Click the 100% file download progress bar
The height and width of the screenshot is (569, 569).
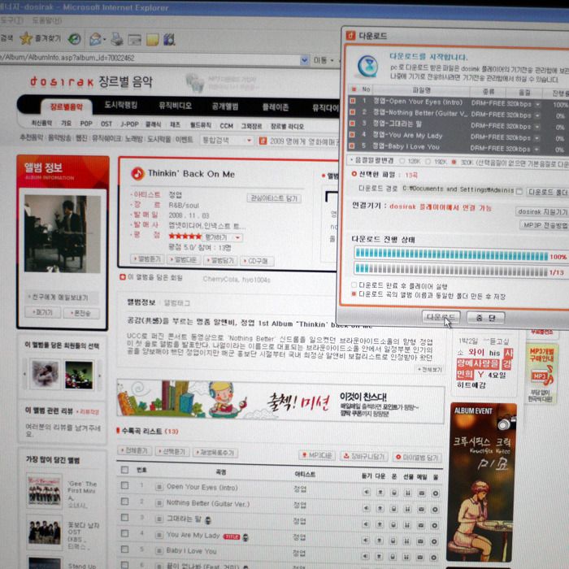pyautogui.click(x=451, y=254)
